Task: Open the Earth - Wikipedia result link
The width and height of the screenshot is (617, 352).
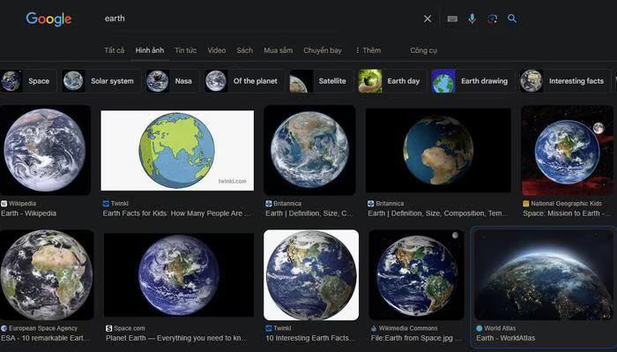Action: tap(28, 213)
